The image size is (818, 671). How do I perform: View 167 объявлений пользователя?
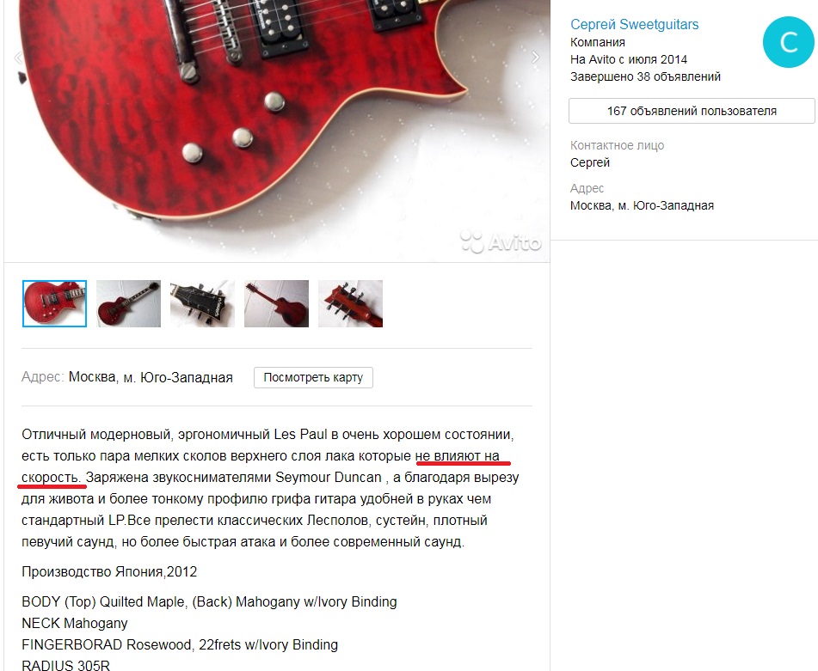pyautogui.click(x=692, y=111)
